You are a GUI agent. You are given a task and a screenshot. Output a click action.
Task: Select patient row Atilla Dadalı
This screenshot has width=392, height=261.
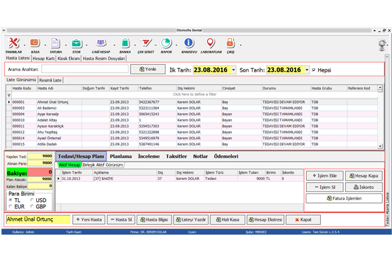pos(192,144)
